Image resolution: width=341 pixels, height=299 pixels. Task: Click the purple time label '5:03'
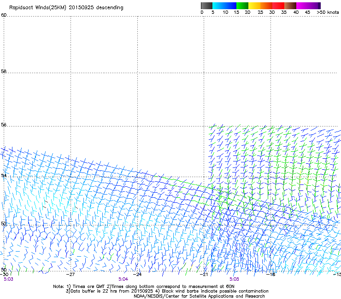click(x=8, y=279)
